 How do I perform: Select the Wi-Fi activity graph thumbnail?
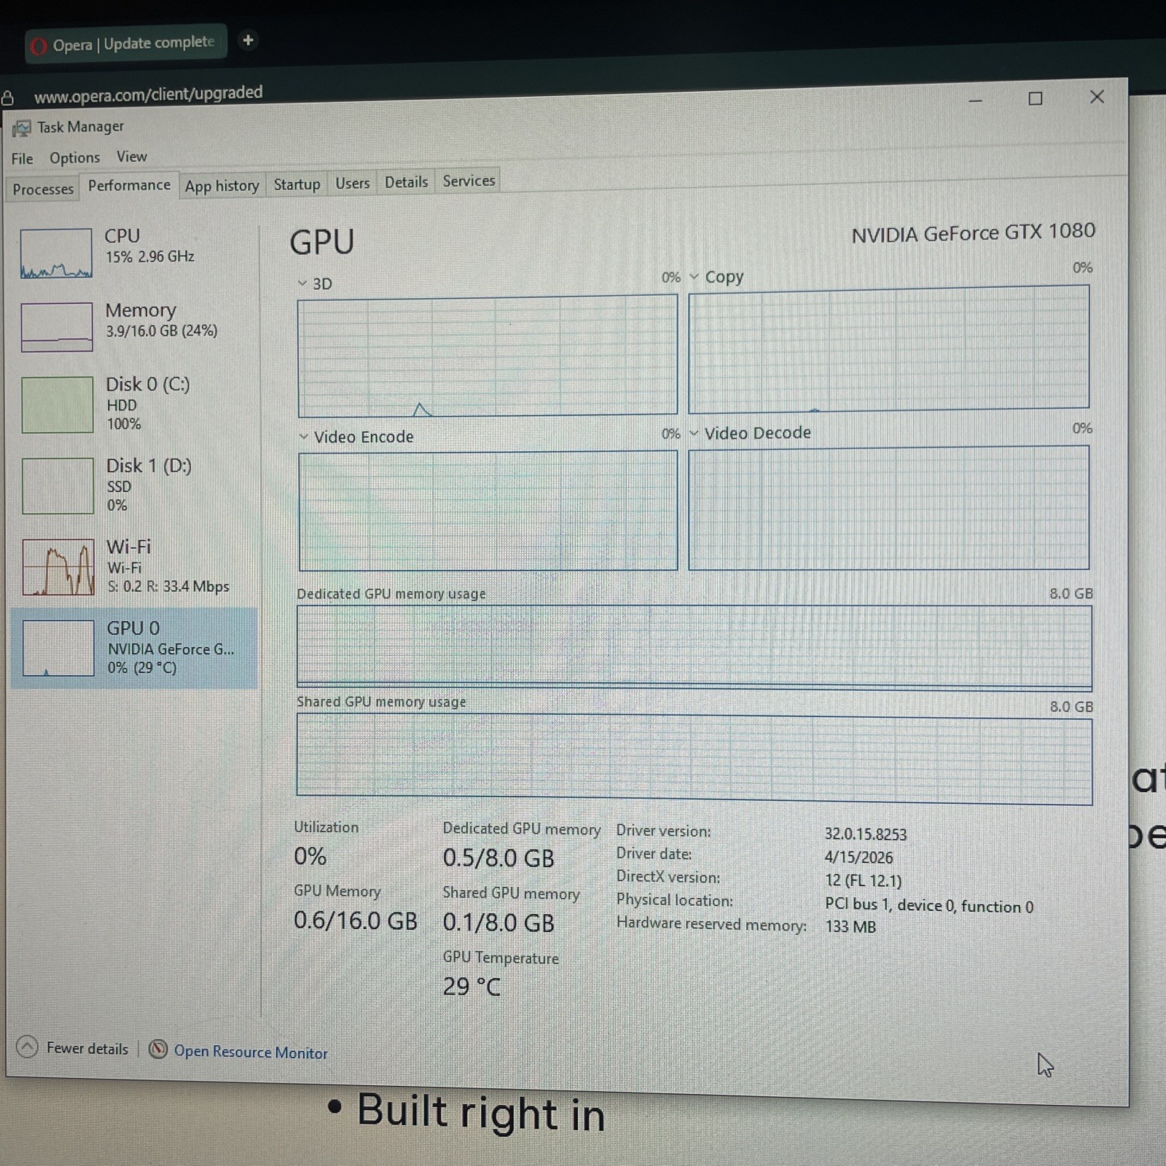click(x=58, y=567)
